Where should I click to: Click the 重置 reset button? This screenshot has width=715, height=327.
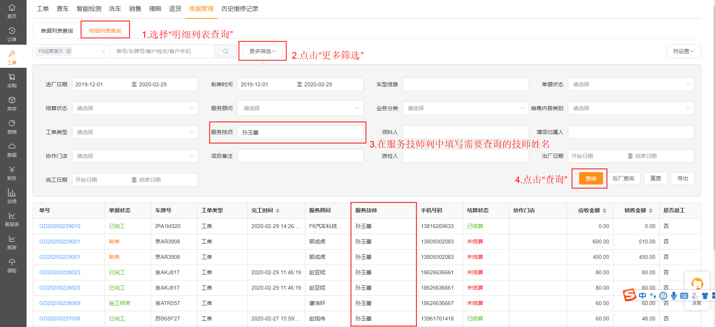(x=656, y=178)
